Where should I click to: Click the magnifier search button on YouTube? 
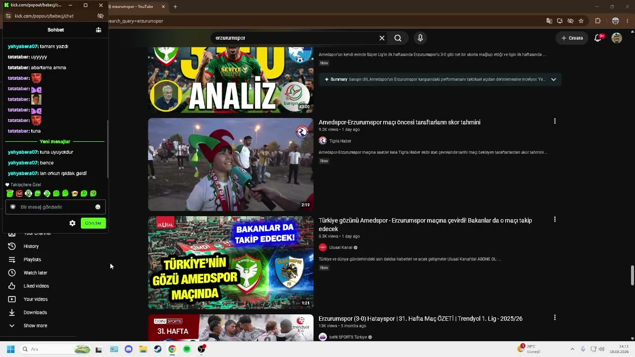[398, 38]
